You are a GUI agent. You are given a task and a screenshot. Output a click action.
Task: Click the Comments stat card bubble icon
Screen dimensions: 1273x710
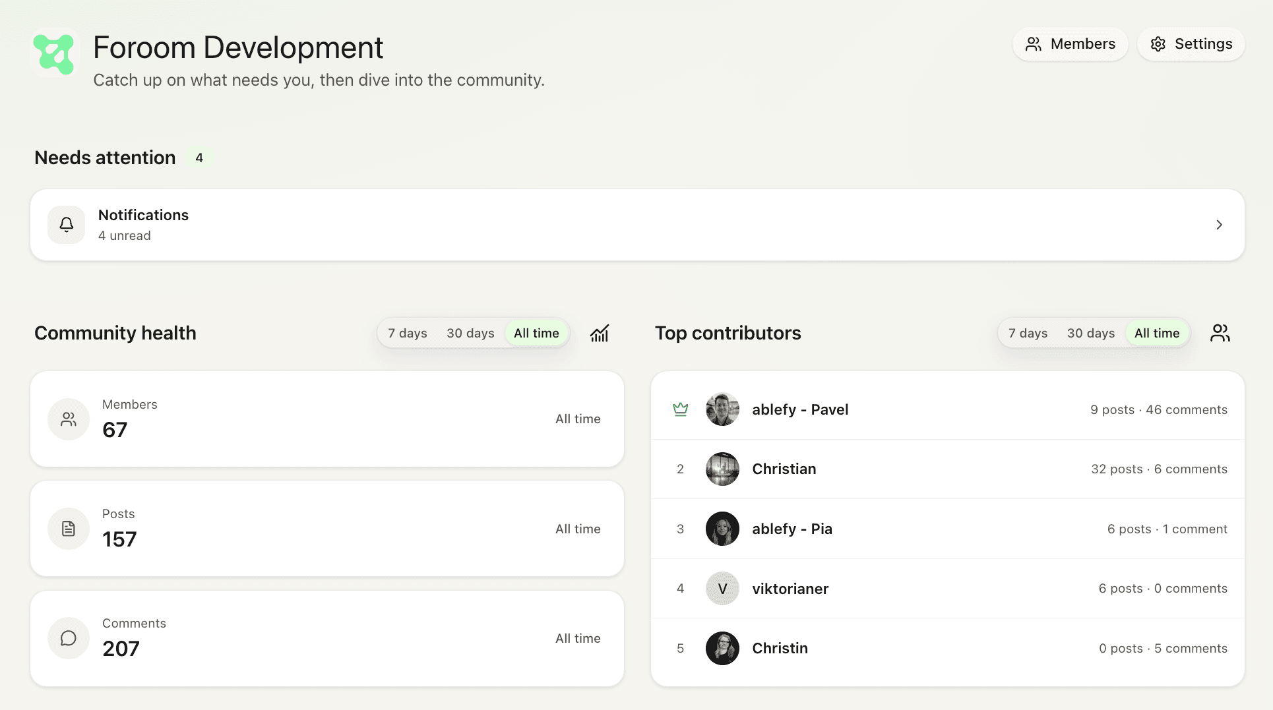(x=69, y=638)
